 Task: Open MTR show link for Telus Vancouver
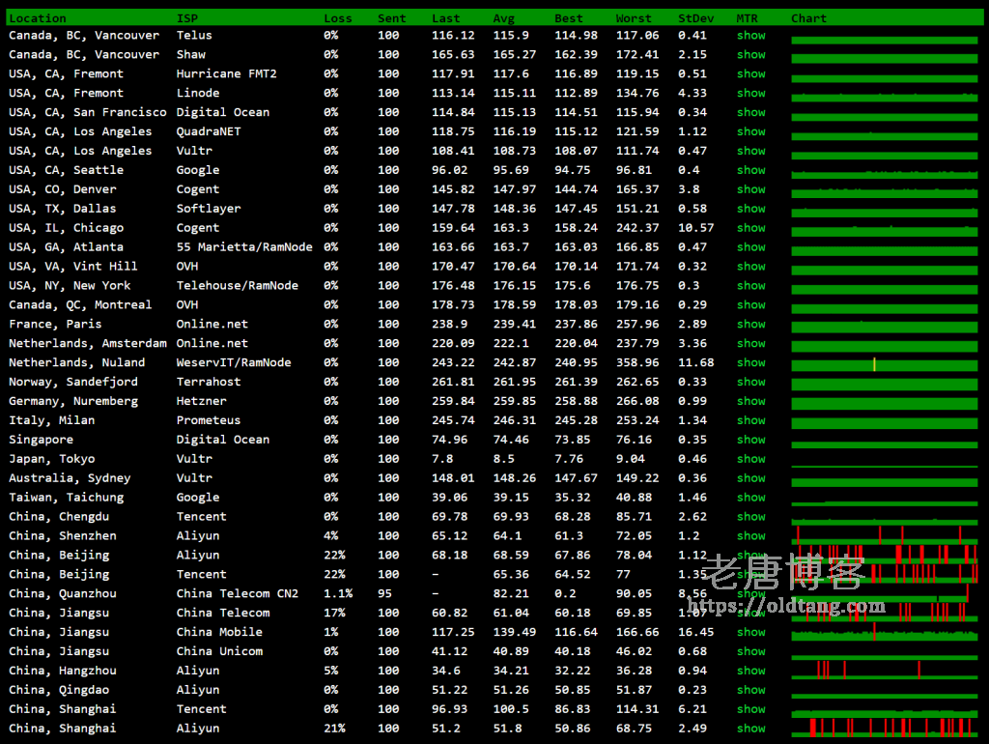coord(750,36)
